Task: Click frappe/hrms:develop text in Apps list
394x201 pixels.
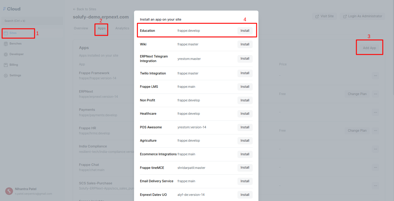Action: click(x=94, y=133)
